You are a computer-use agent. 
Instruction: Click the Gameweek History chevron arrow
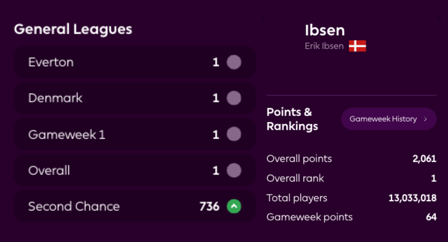(426, 119)
